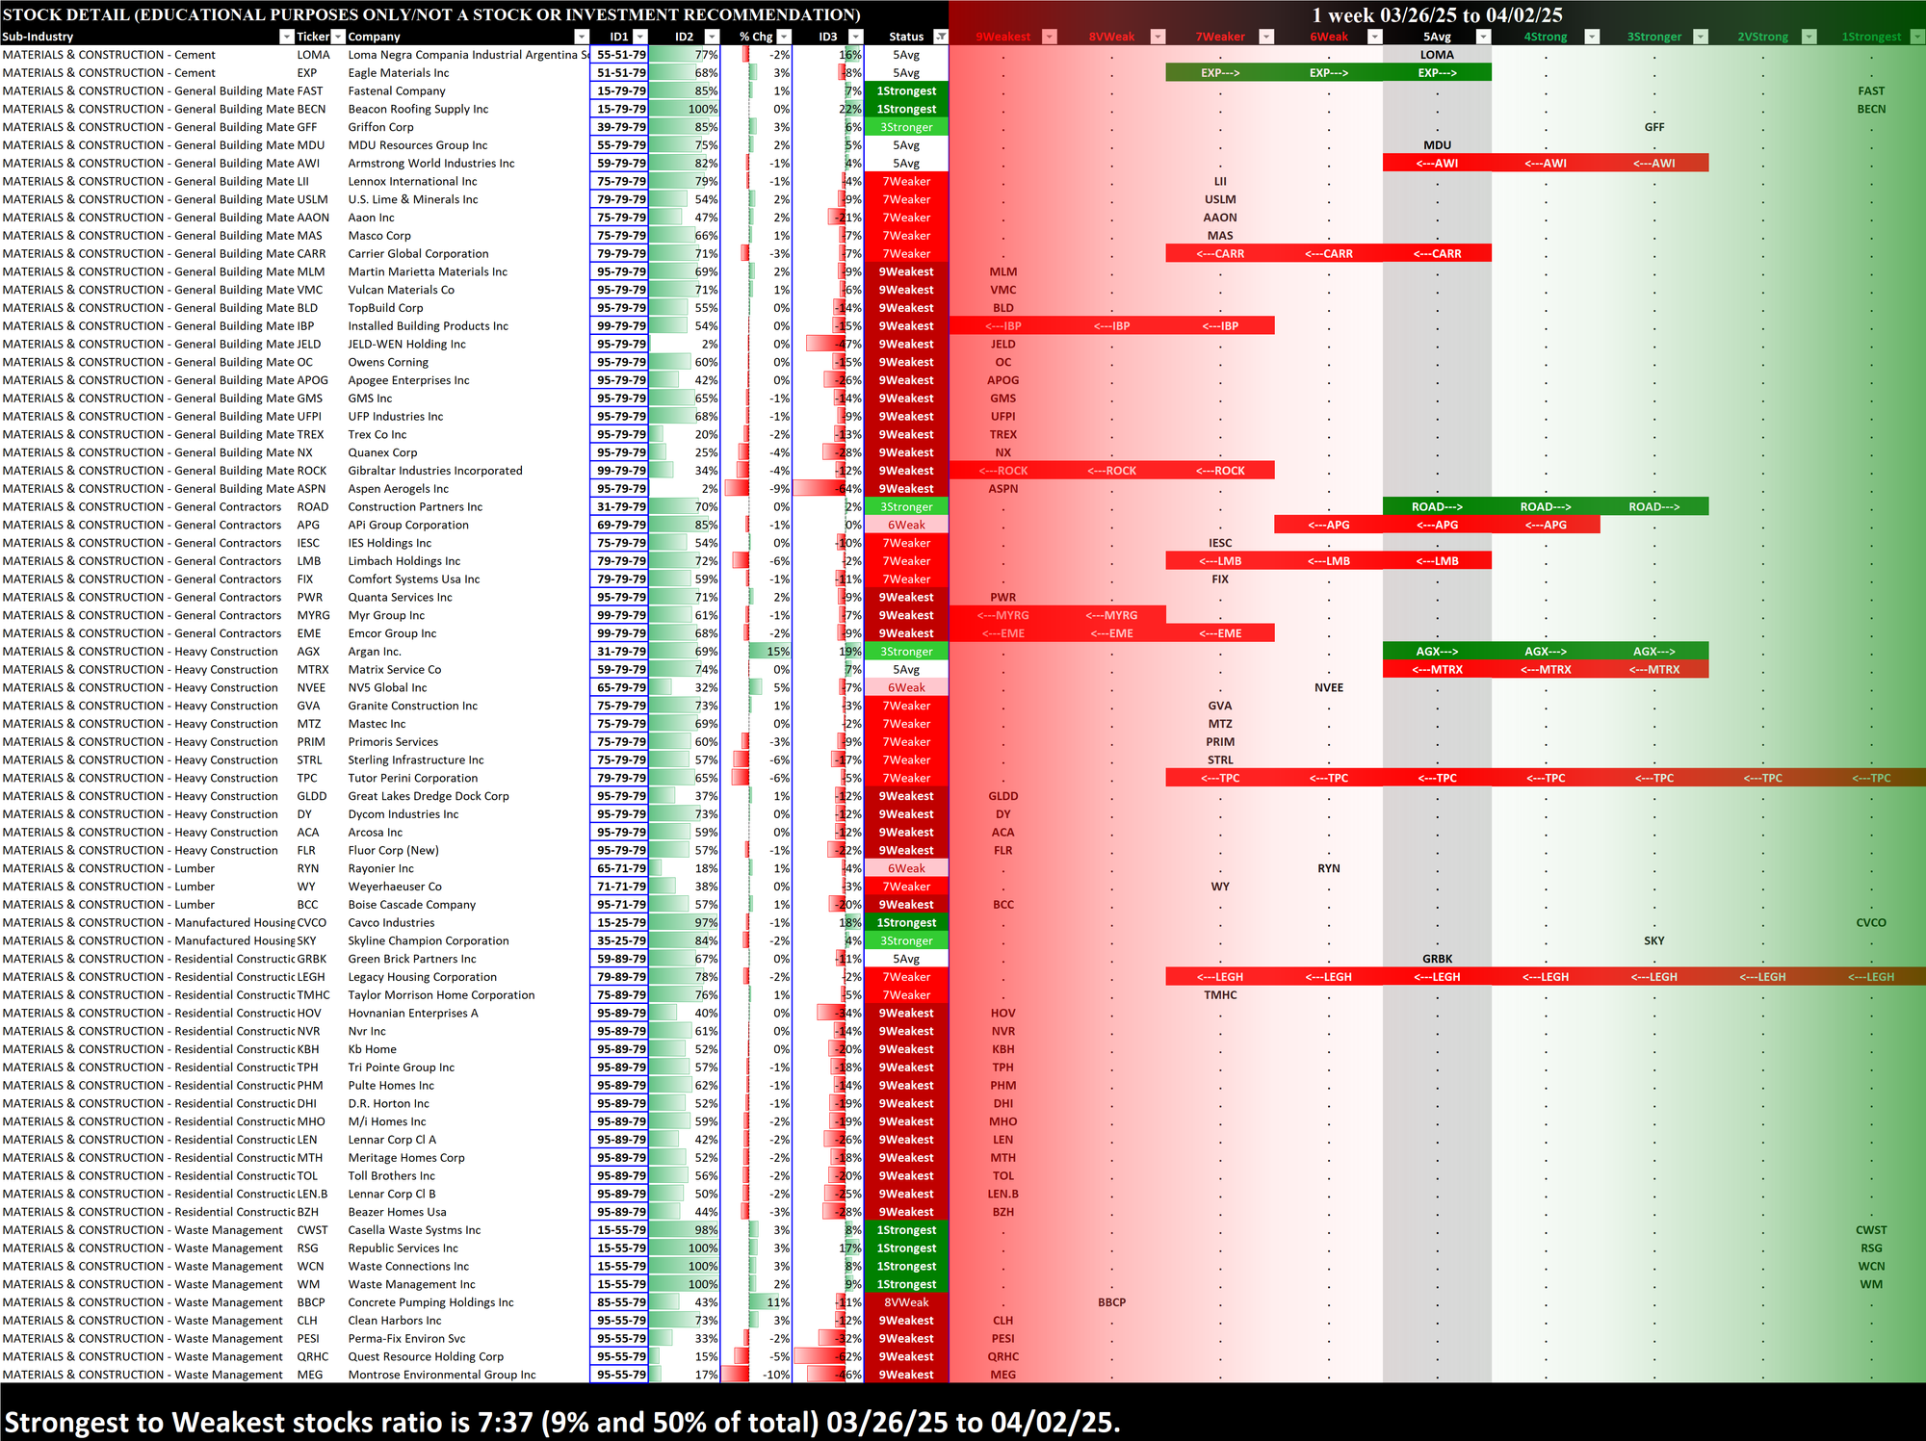Click the 9Weakest column filter button
The height and width of the screenshot is (1441, 1926).
coord(1050,37)
